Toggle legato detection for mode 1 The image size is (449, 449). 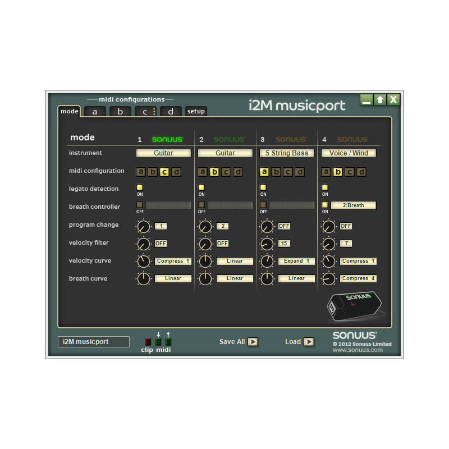[x=140, y=187]
